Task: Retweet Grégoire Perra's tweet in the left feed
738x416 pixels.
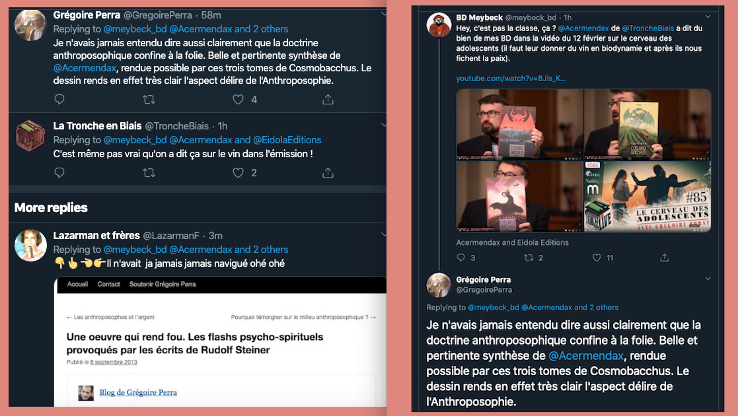Action: tap(149, 99)
